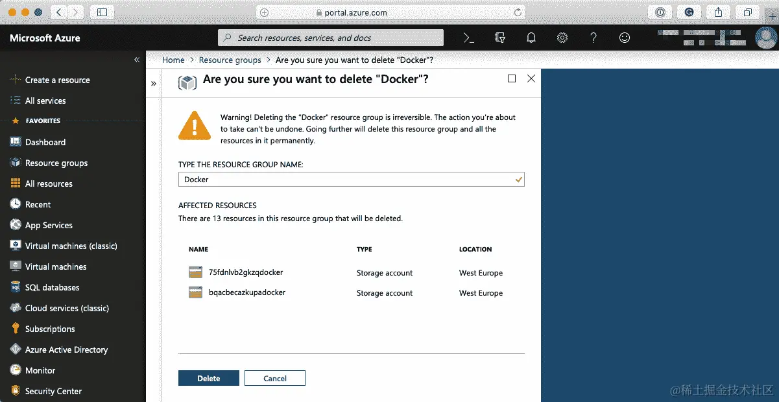779x402 pixels.
Task: Collapse the Azure left sidebar
Action: point(137,60)
